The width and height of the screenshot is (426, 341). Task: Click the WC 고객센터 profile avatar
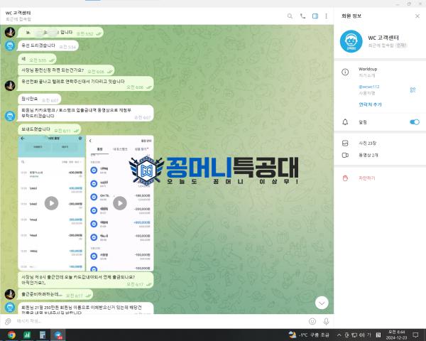click(351, 41)
